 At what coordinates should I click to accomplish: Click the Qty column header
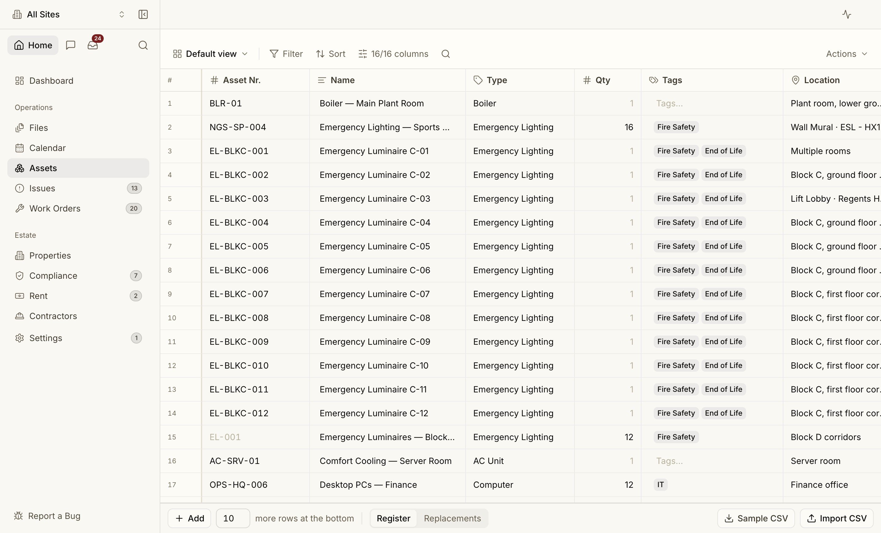click(608, 80)
